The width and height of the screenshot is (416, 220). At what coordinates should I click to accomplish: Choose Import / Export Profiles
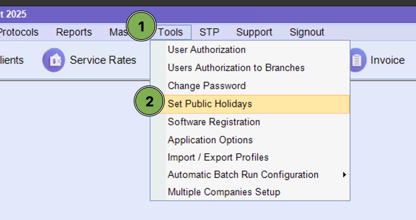(x=218, y=158)
